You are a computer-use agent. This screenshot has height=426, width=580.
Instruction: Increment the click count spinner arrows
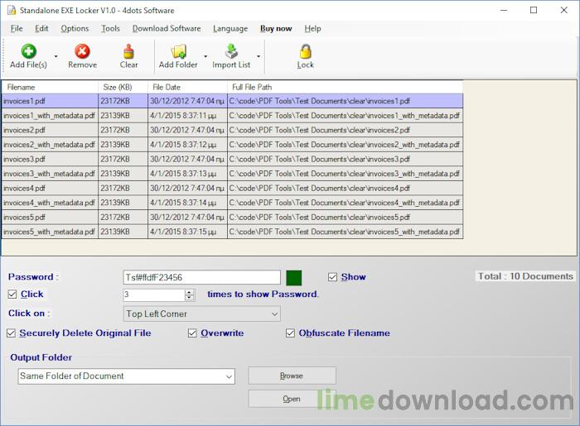pyautogui.click(x=190, y=292)
